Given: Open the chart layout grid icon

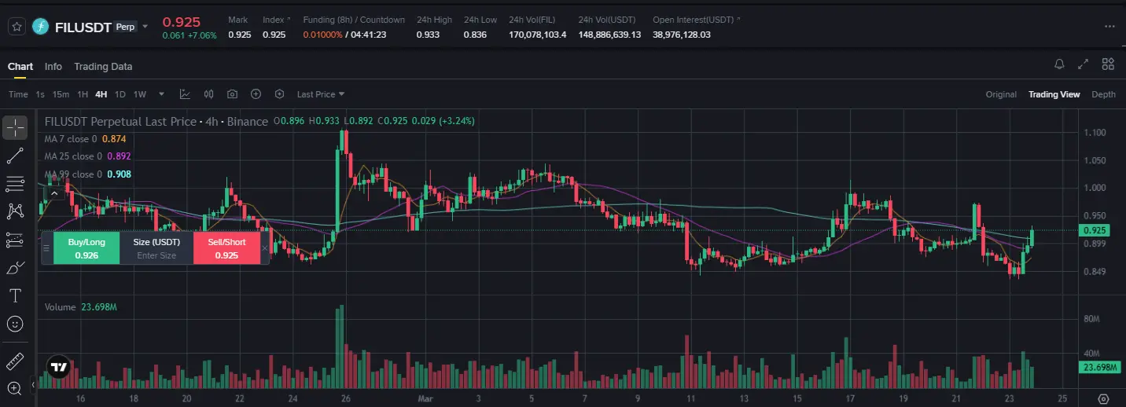Looking at the screenshot, I should [x=1108, y=64].
